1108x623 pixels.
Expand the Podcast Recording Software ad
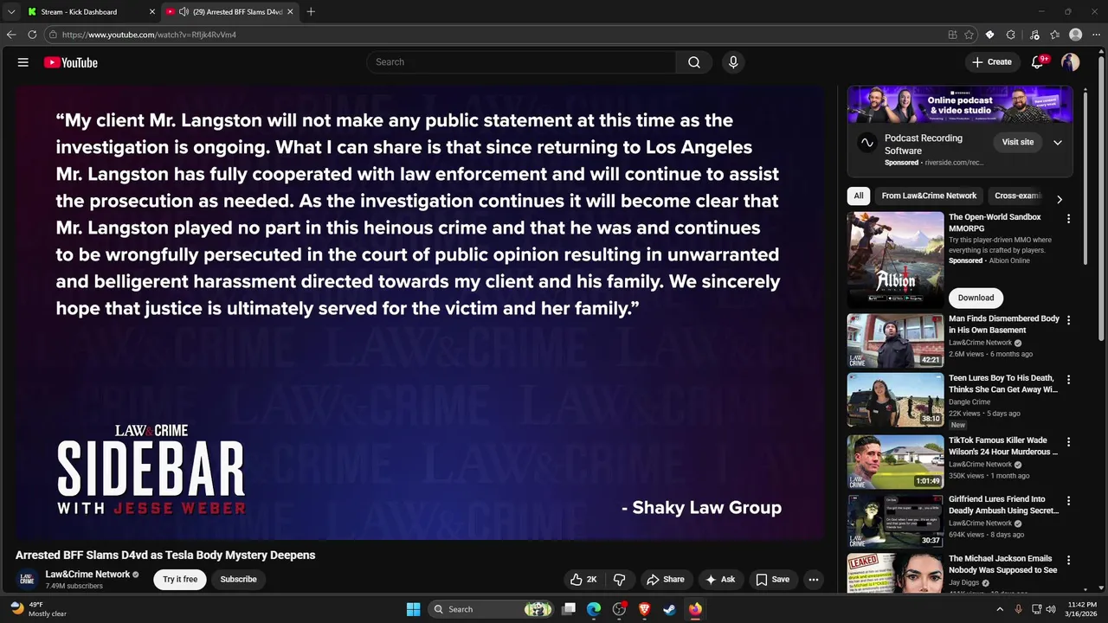point(1058,143)
